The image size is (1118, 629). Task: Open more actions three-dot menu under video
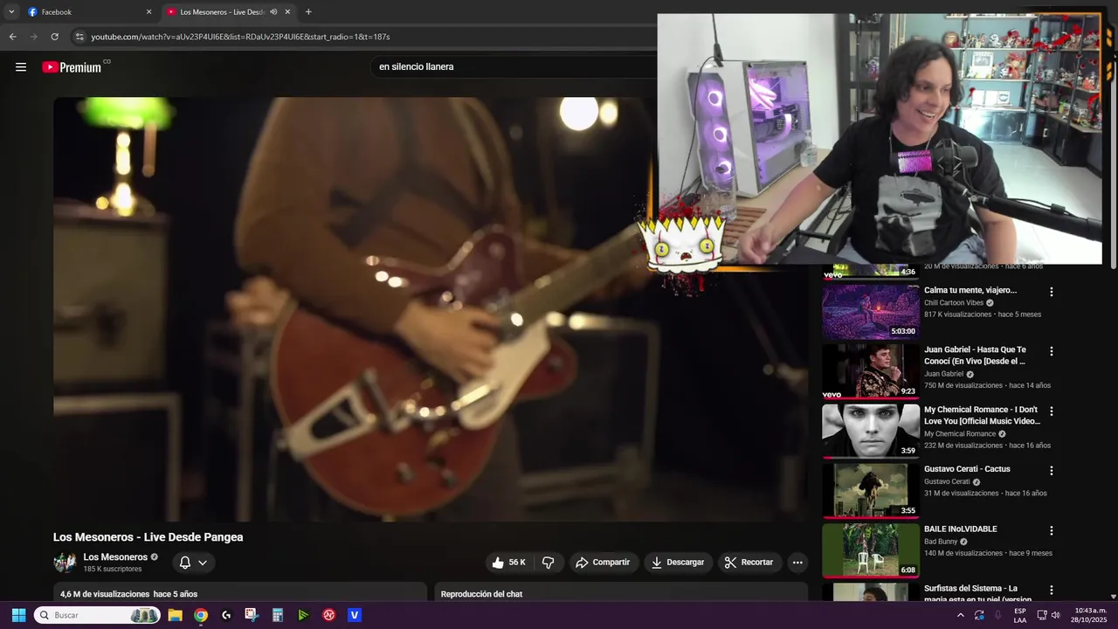pyautogui.click(x=797, y=563)
